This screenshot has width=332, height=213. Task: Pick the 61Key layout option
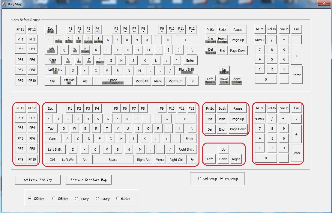click(x=118, y=198)
